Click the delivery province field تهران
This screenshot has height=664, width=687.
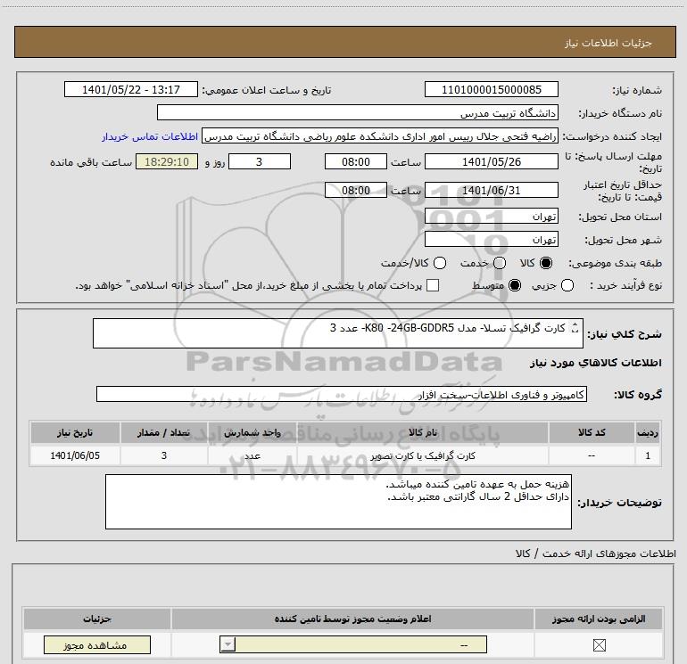[x=491, y=216]
